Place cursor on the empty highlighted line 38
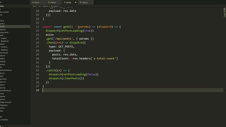Viewport: 226px width, 127px height. [133, 90]
